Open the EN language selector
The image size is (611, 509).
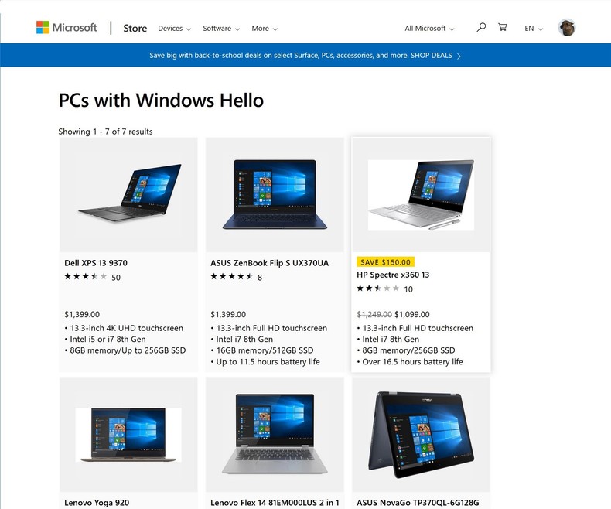click(x=534, y=29)
